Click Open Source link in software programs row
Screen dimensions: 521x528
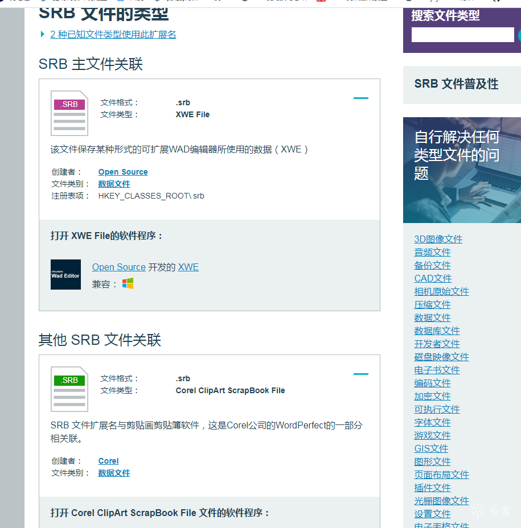coord(119,267)
